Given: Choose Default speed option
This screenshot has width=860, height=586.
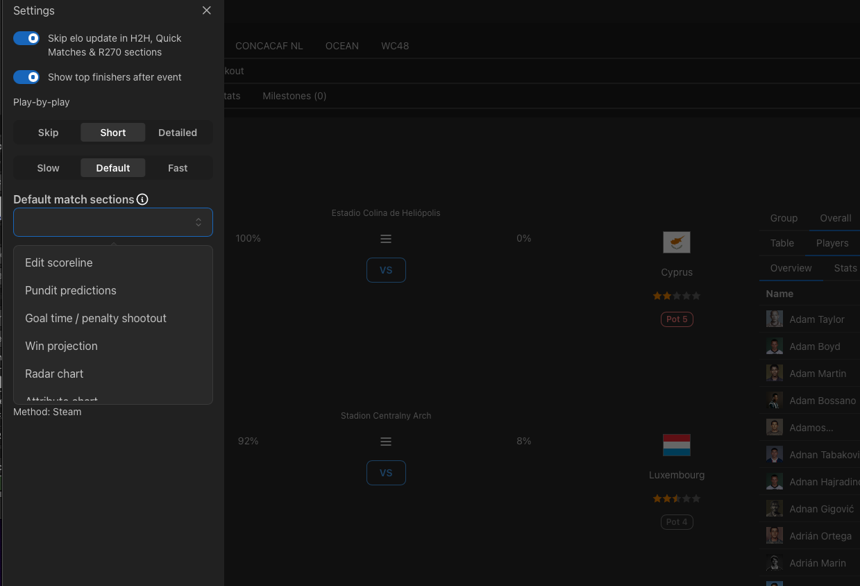Looking at the screenshot, I should pos(113,168).
